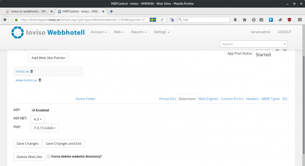This screenshot has width=305, height=166.
Task: Open the inviso.se pointer link
Action: (22, 72)
